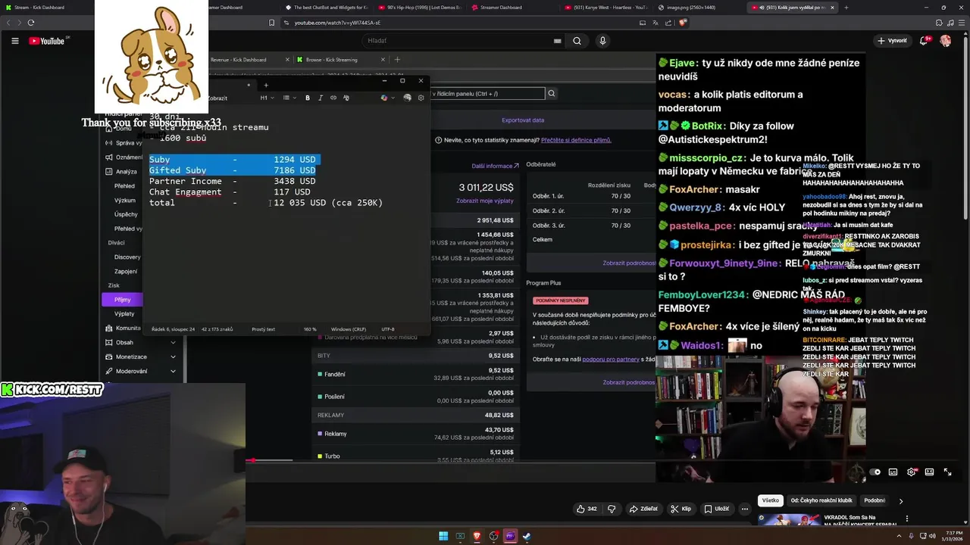This screenshot has height=545, width=970.
Task: Open the list style dropdown in Notepad
Action: 288,98
